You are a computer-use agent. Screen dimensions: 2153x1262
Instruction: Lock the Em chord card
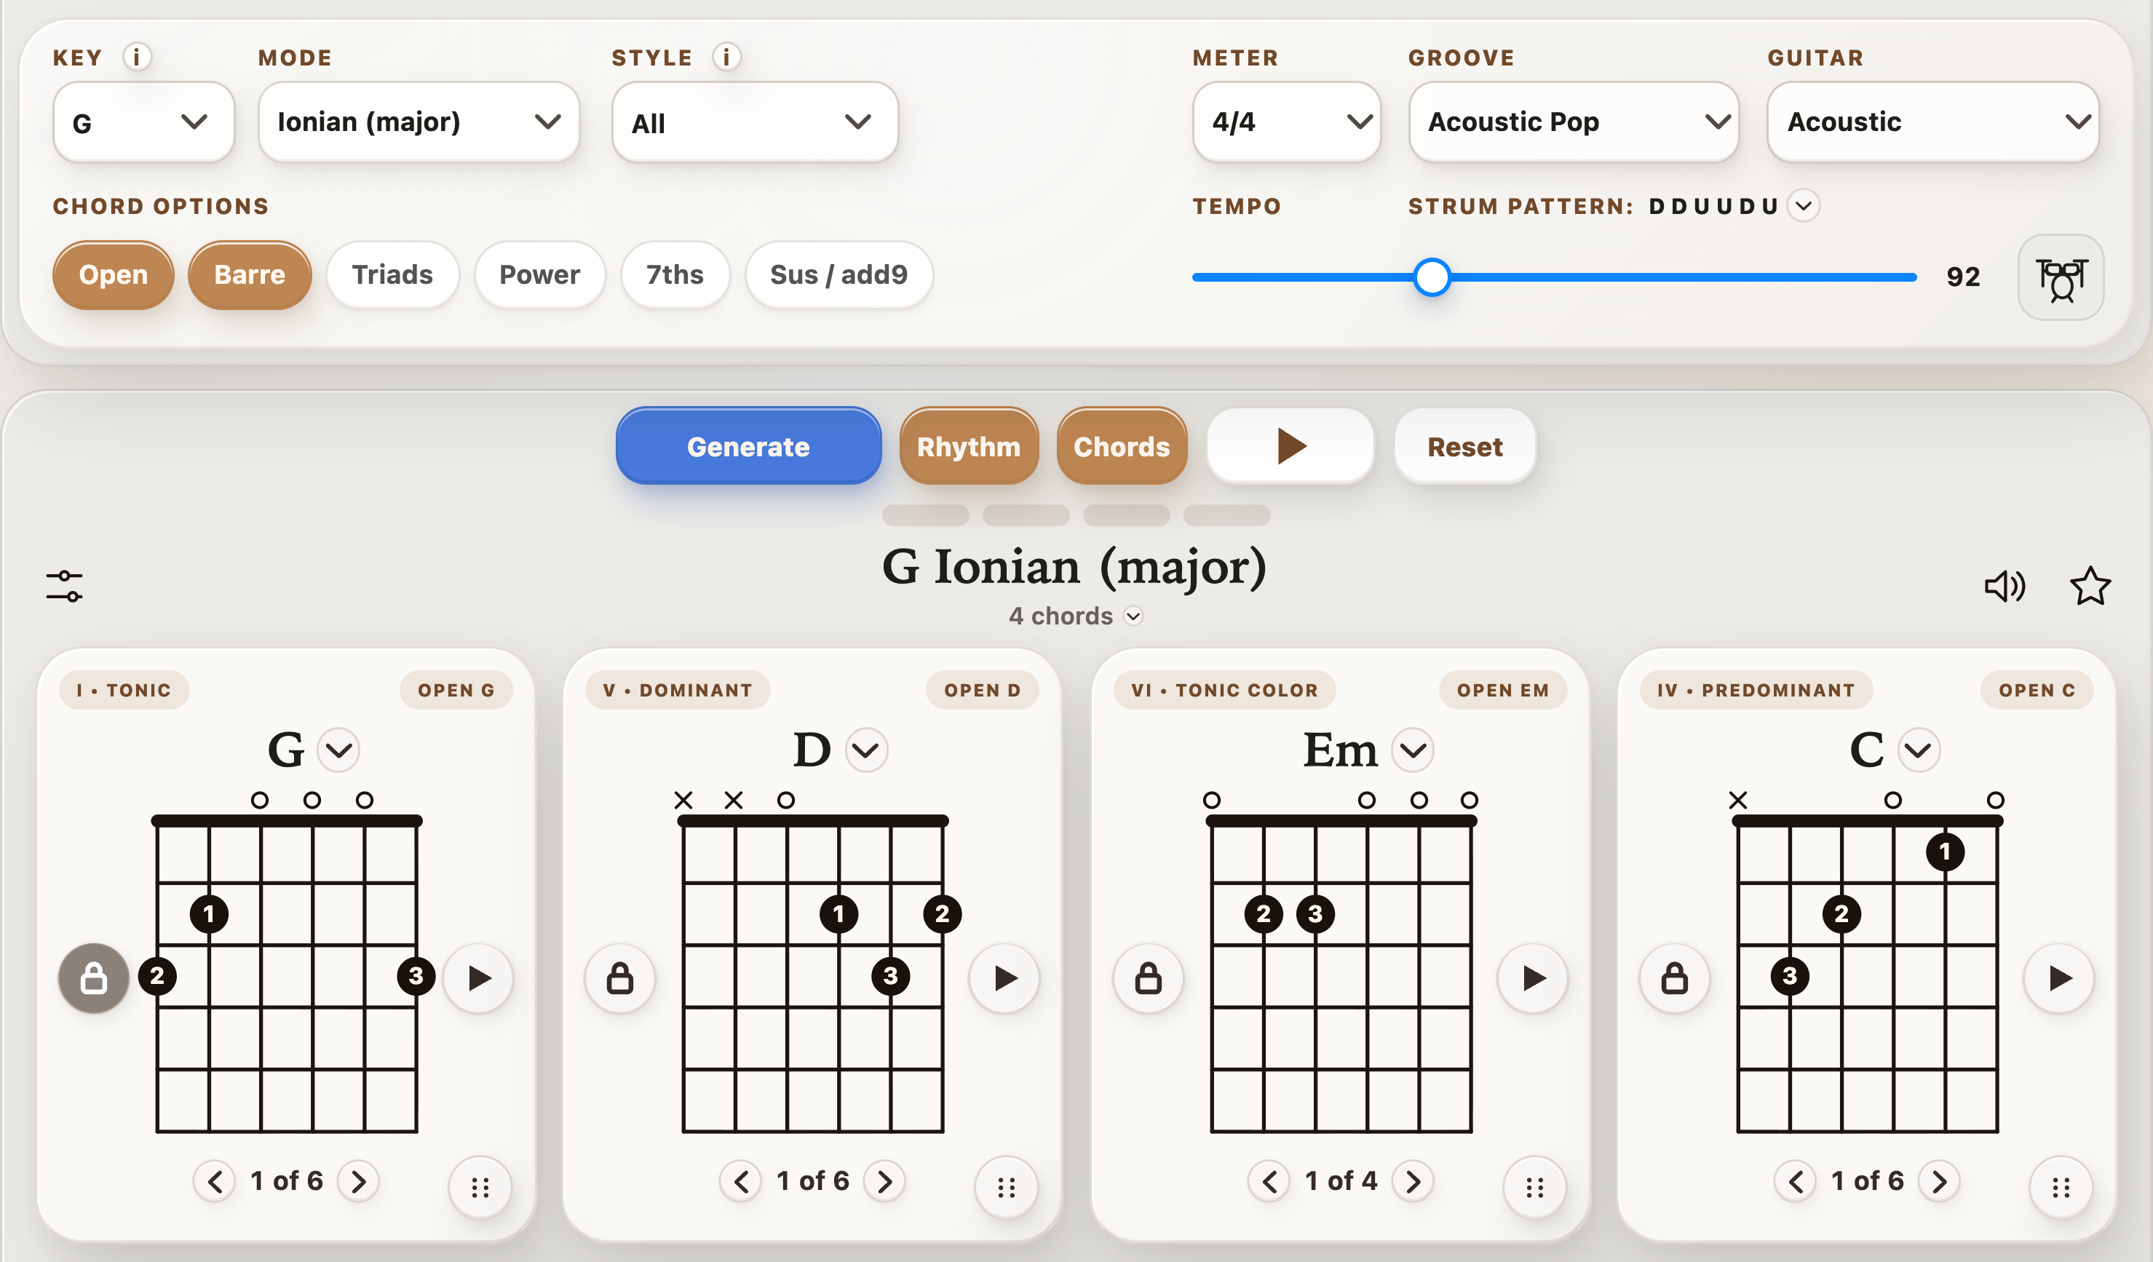coord(1147,977)
